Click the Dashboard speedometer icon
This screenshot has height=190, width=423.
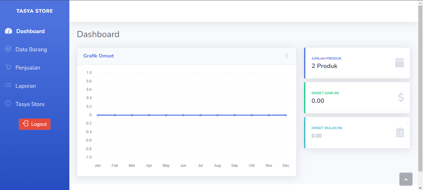point(8,31)
